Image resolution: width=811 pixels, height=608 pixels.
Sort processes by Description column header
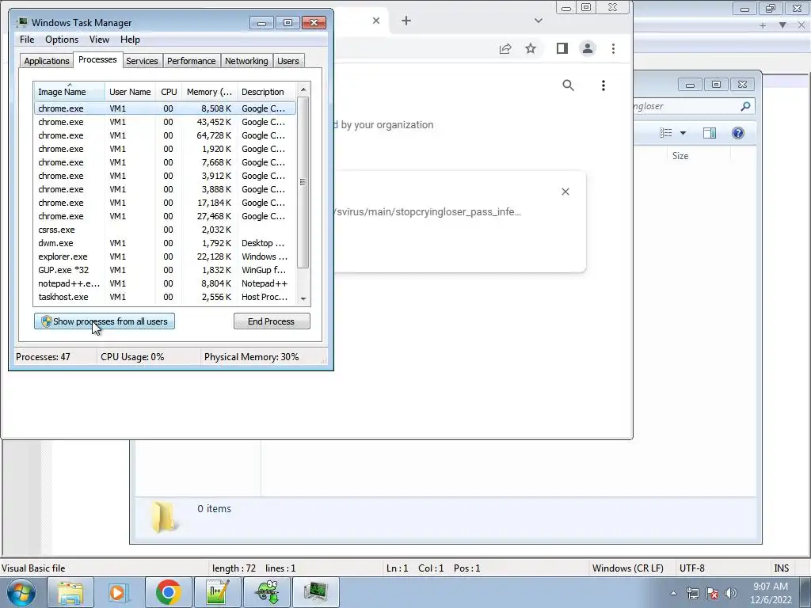coord(266,92)
